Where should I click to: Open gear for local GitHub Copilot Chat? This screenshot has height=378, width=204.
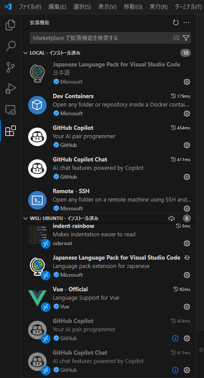click(187, 177)
